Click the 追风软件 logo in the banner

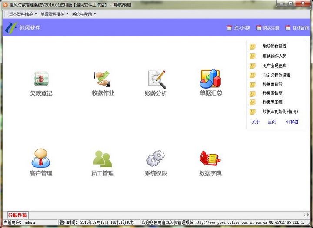tap(23, 28)
